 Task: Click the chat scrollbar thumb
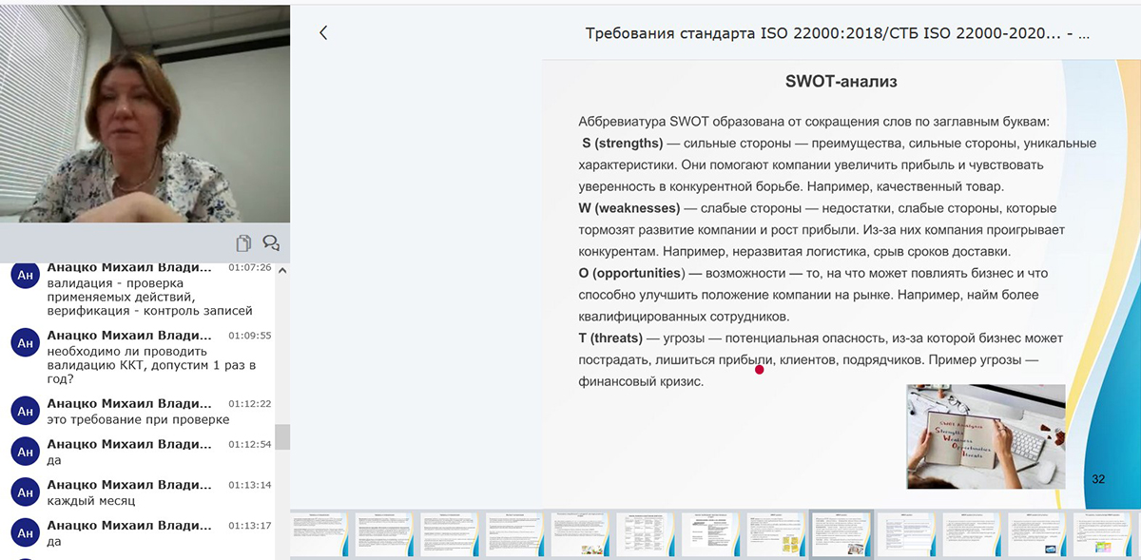pos(282,436)
